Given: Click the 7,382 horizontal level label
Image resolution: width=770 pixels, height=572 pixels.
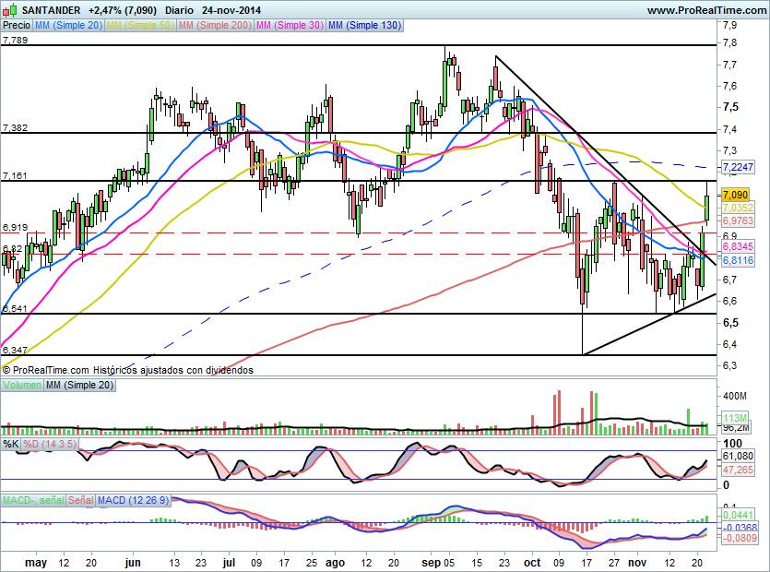Looking at the screenshot, I should click(16, 127).
